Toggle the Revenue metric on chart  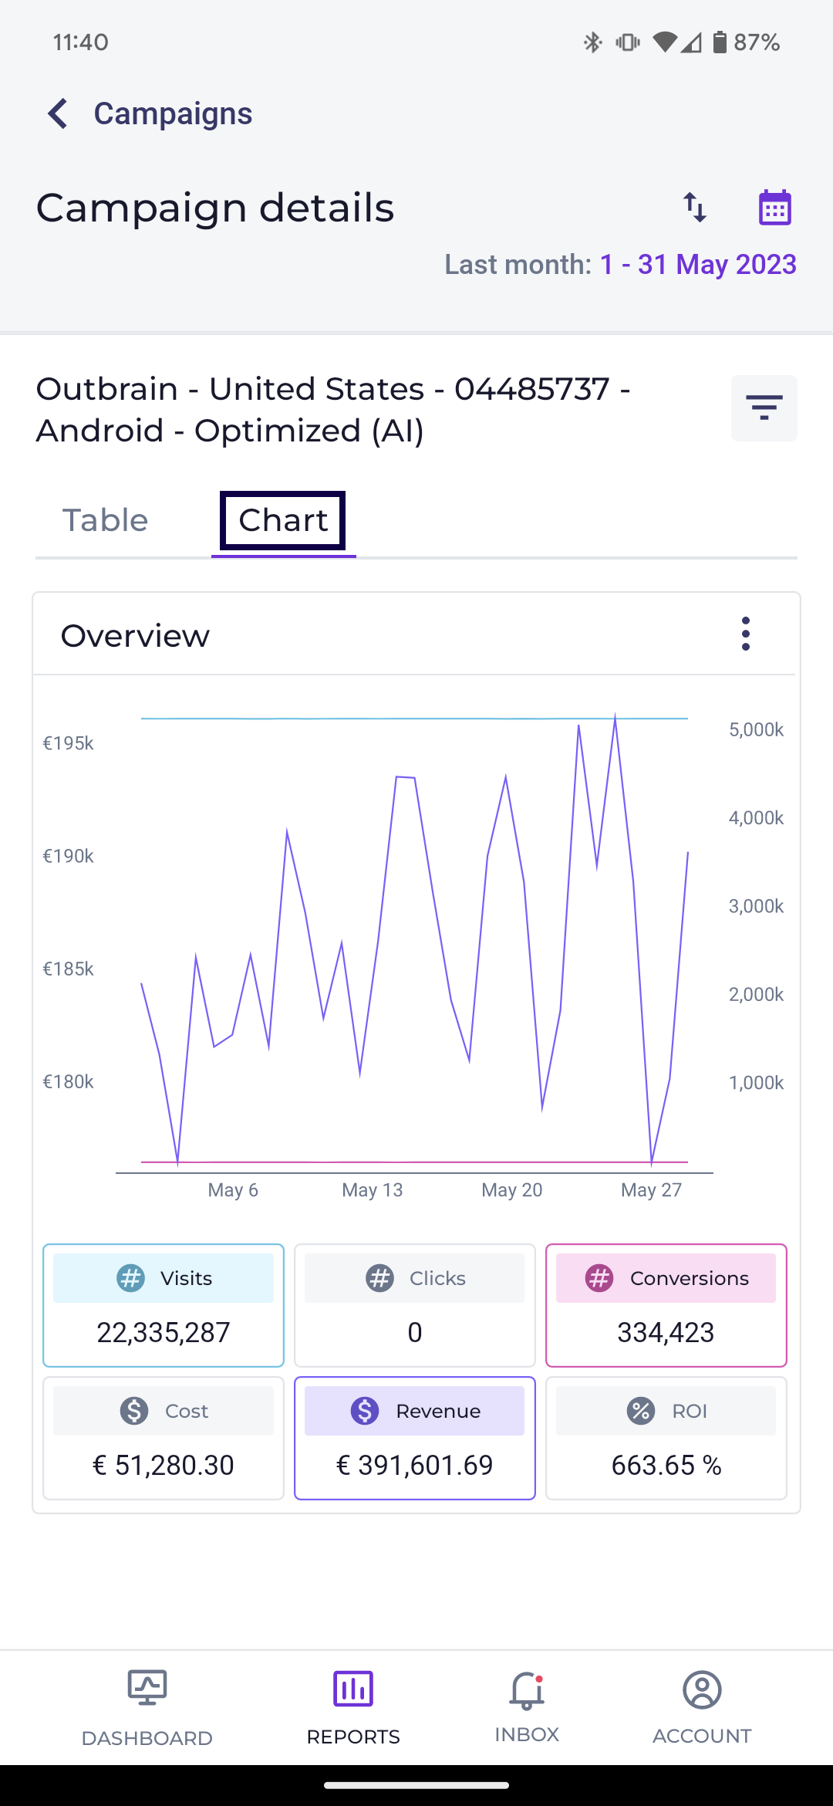pyautogui.click(x=415, y=1438)
